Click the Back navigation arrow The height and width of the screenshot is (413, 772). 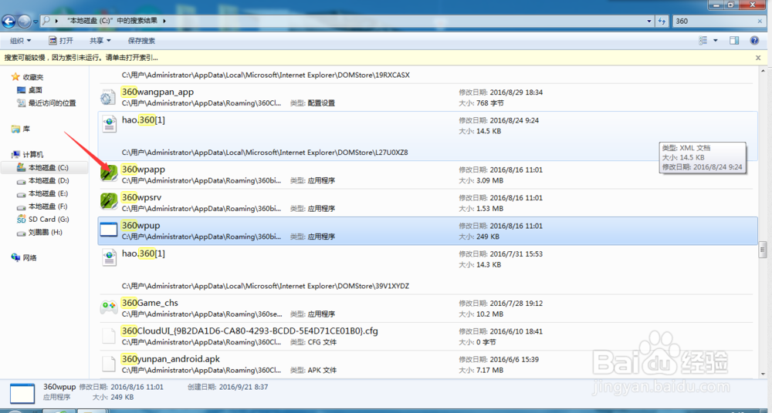[8, 21]
